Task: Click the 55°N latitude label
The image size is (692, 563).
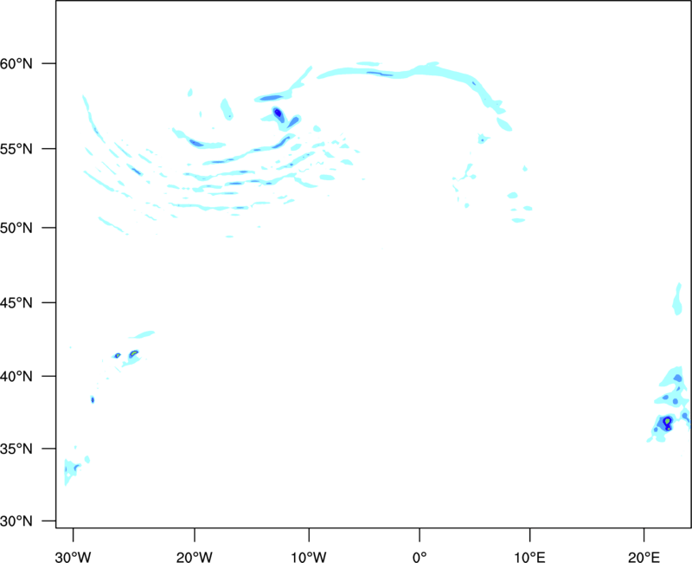Action: tap(16, 149)
